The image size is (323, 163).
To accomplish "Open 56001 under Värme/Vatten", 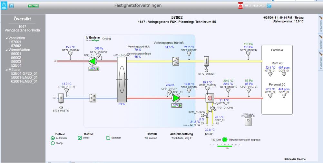I will 16,54.
